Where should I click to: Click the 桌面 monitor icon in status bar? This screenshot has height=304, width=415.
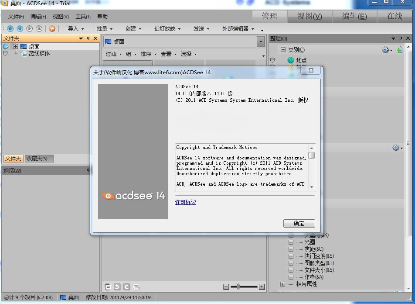[63, 297]
